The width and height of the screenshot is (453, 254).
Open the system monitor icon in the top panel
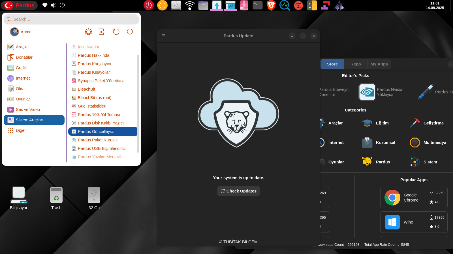click(x=285, y=5)
